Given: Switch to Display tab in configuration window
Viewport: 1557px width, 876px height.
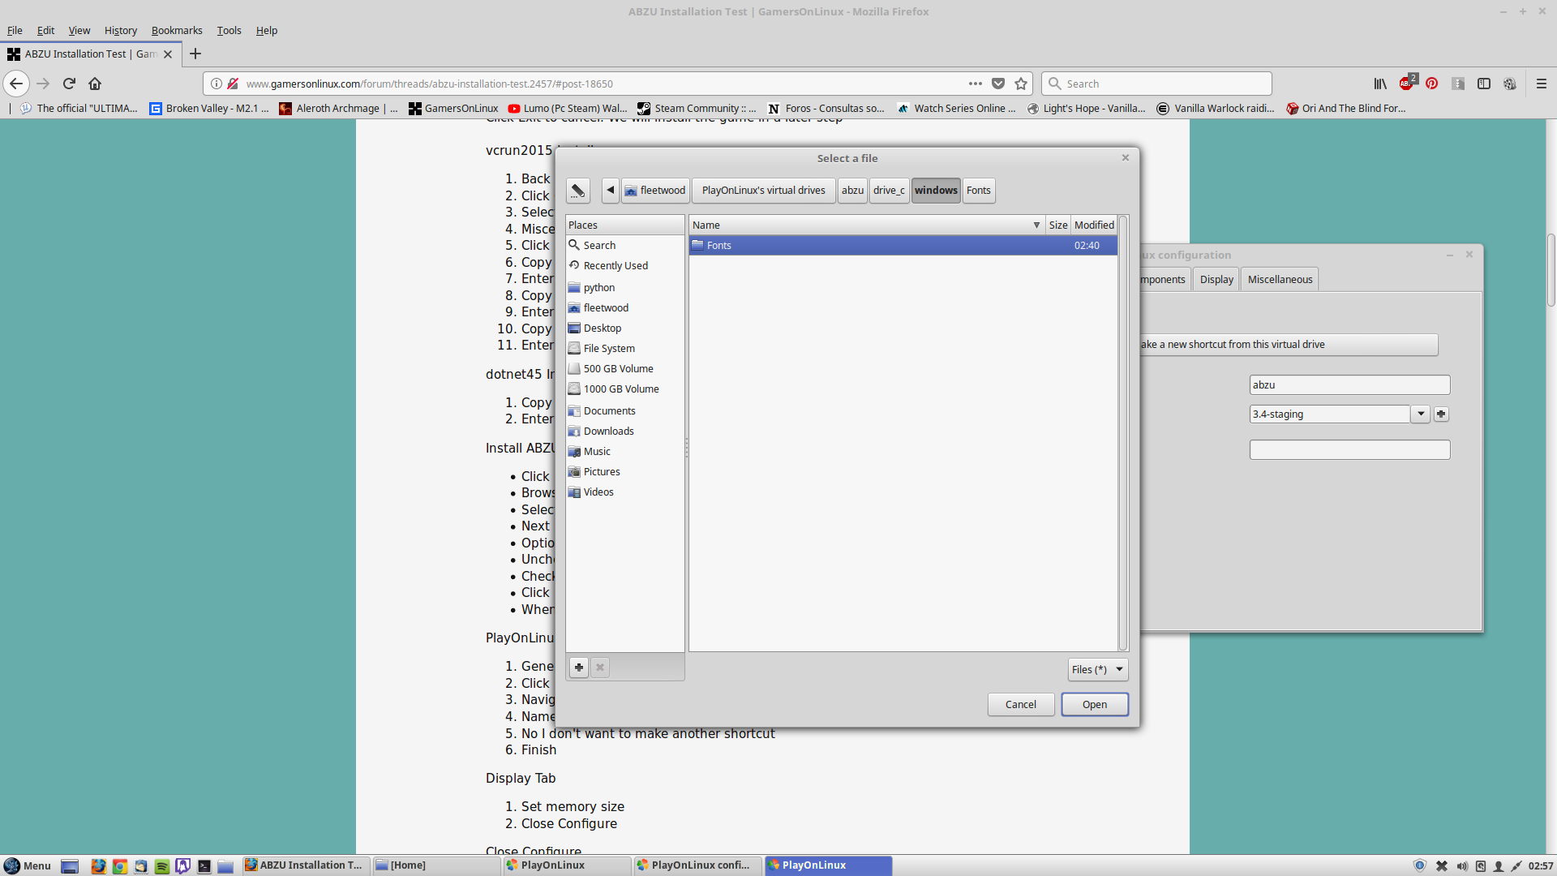Looking at the screenshot, I should pos(1216,279).
